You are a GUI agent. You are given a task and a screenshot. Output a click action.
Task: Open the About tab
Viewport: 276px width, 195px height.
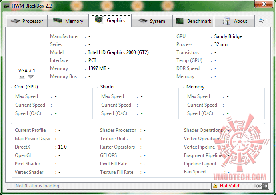tap(234, 21)
